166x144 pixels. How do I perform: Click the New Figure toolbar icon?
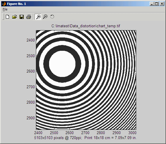point(8,17)
